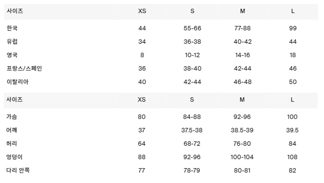
Task: Click the 어깨 measurement row label
Action: click(x=12, y=130)
